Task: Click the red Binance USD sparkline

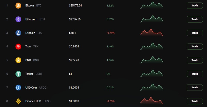Action: 152,101
